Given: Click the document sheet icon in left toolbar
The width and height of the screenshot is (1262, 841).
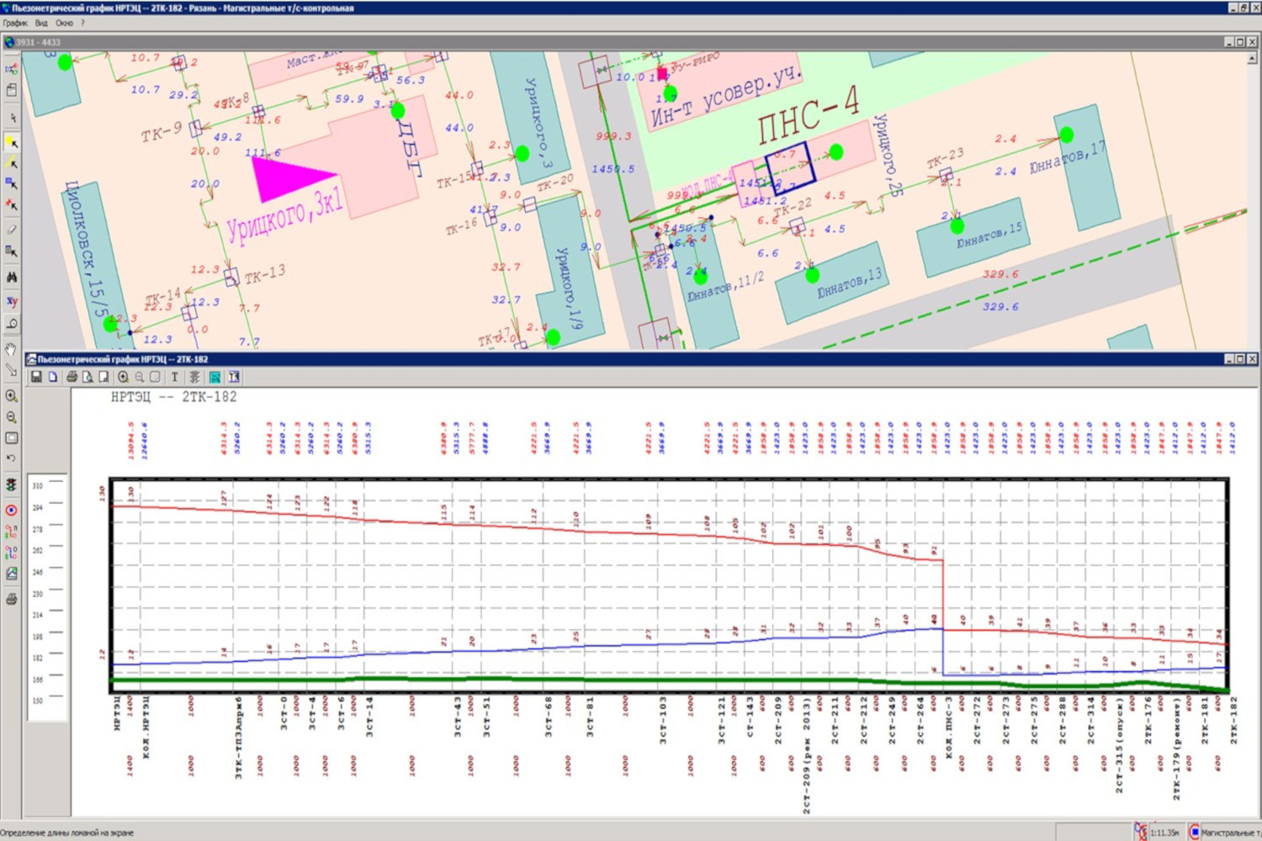Looking at the screenshot, I should [x=12, y=89].
